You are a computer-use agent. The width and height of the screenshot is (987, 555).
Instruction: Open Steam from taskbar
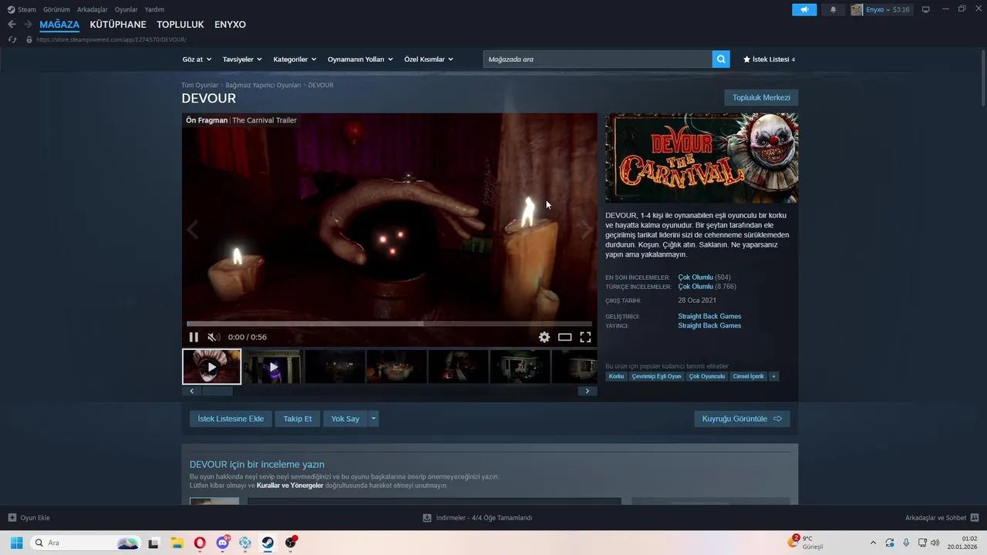(268, 543)
